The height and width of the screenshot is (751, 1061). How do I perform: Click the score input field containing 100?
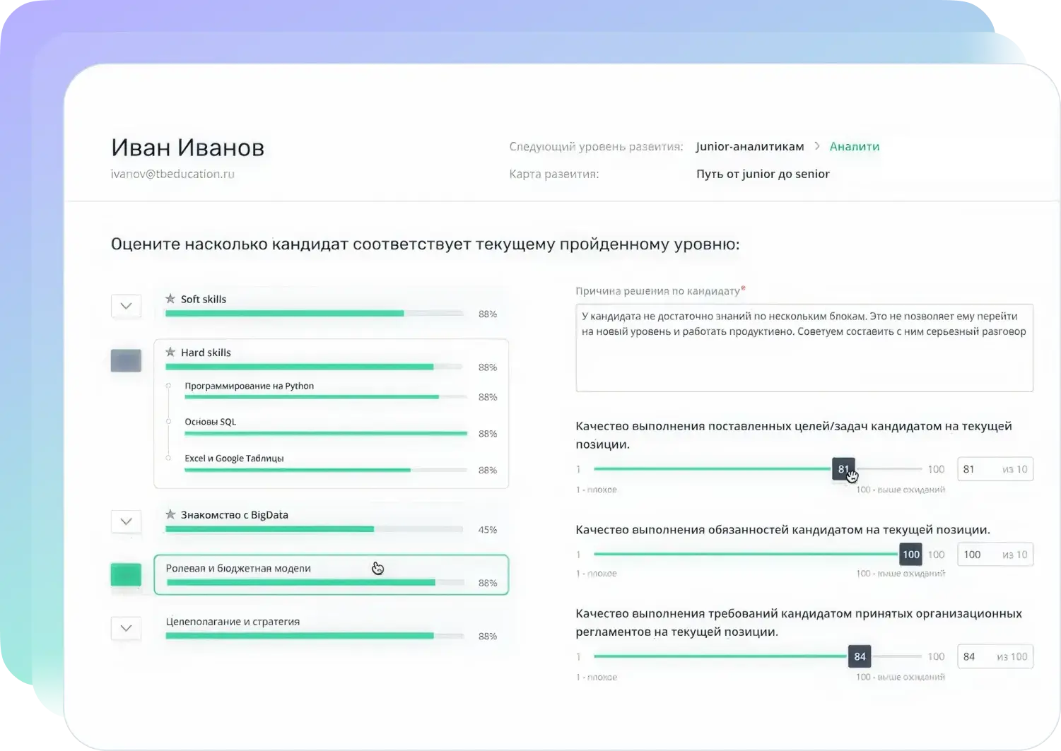coord(995,555)
